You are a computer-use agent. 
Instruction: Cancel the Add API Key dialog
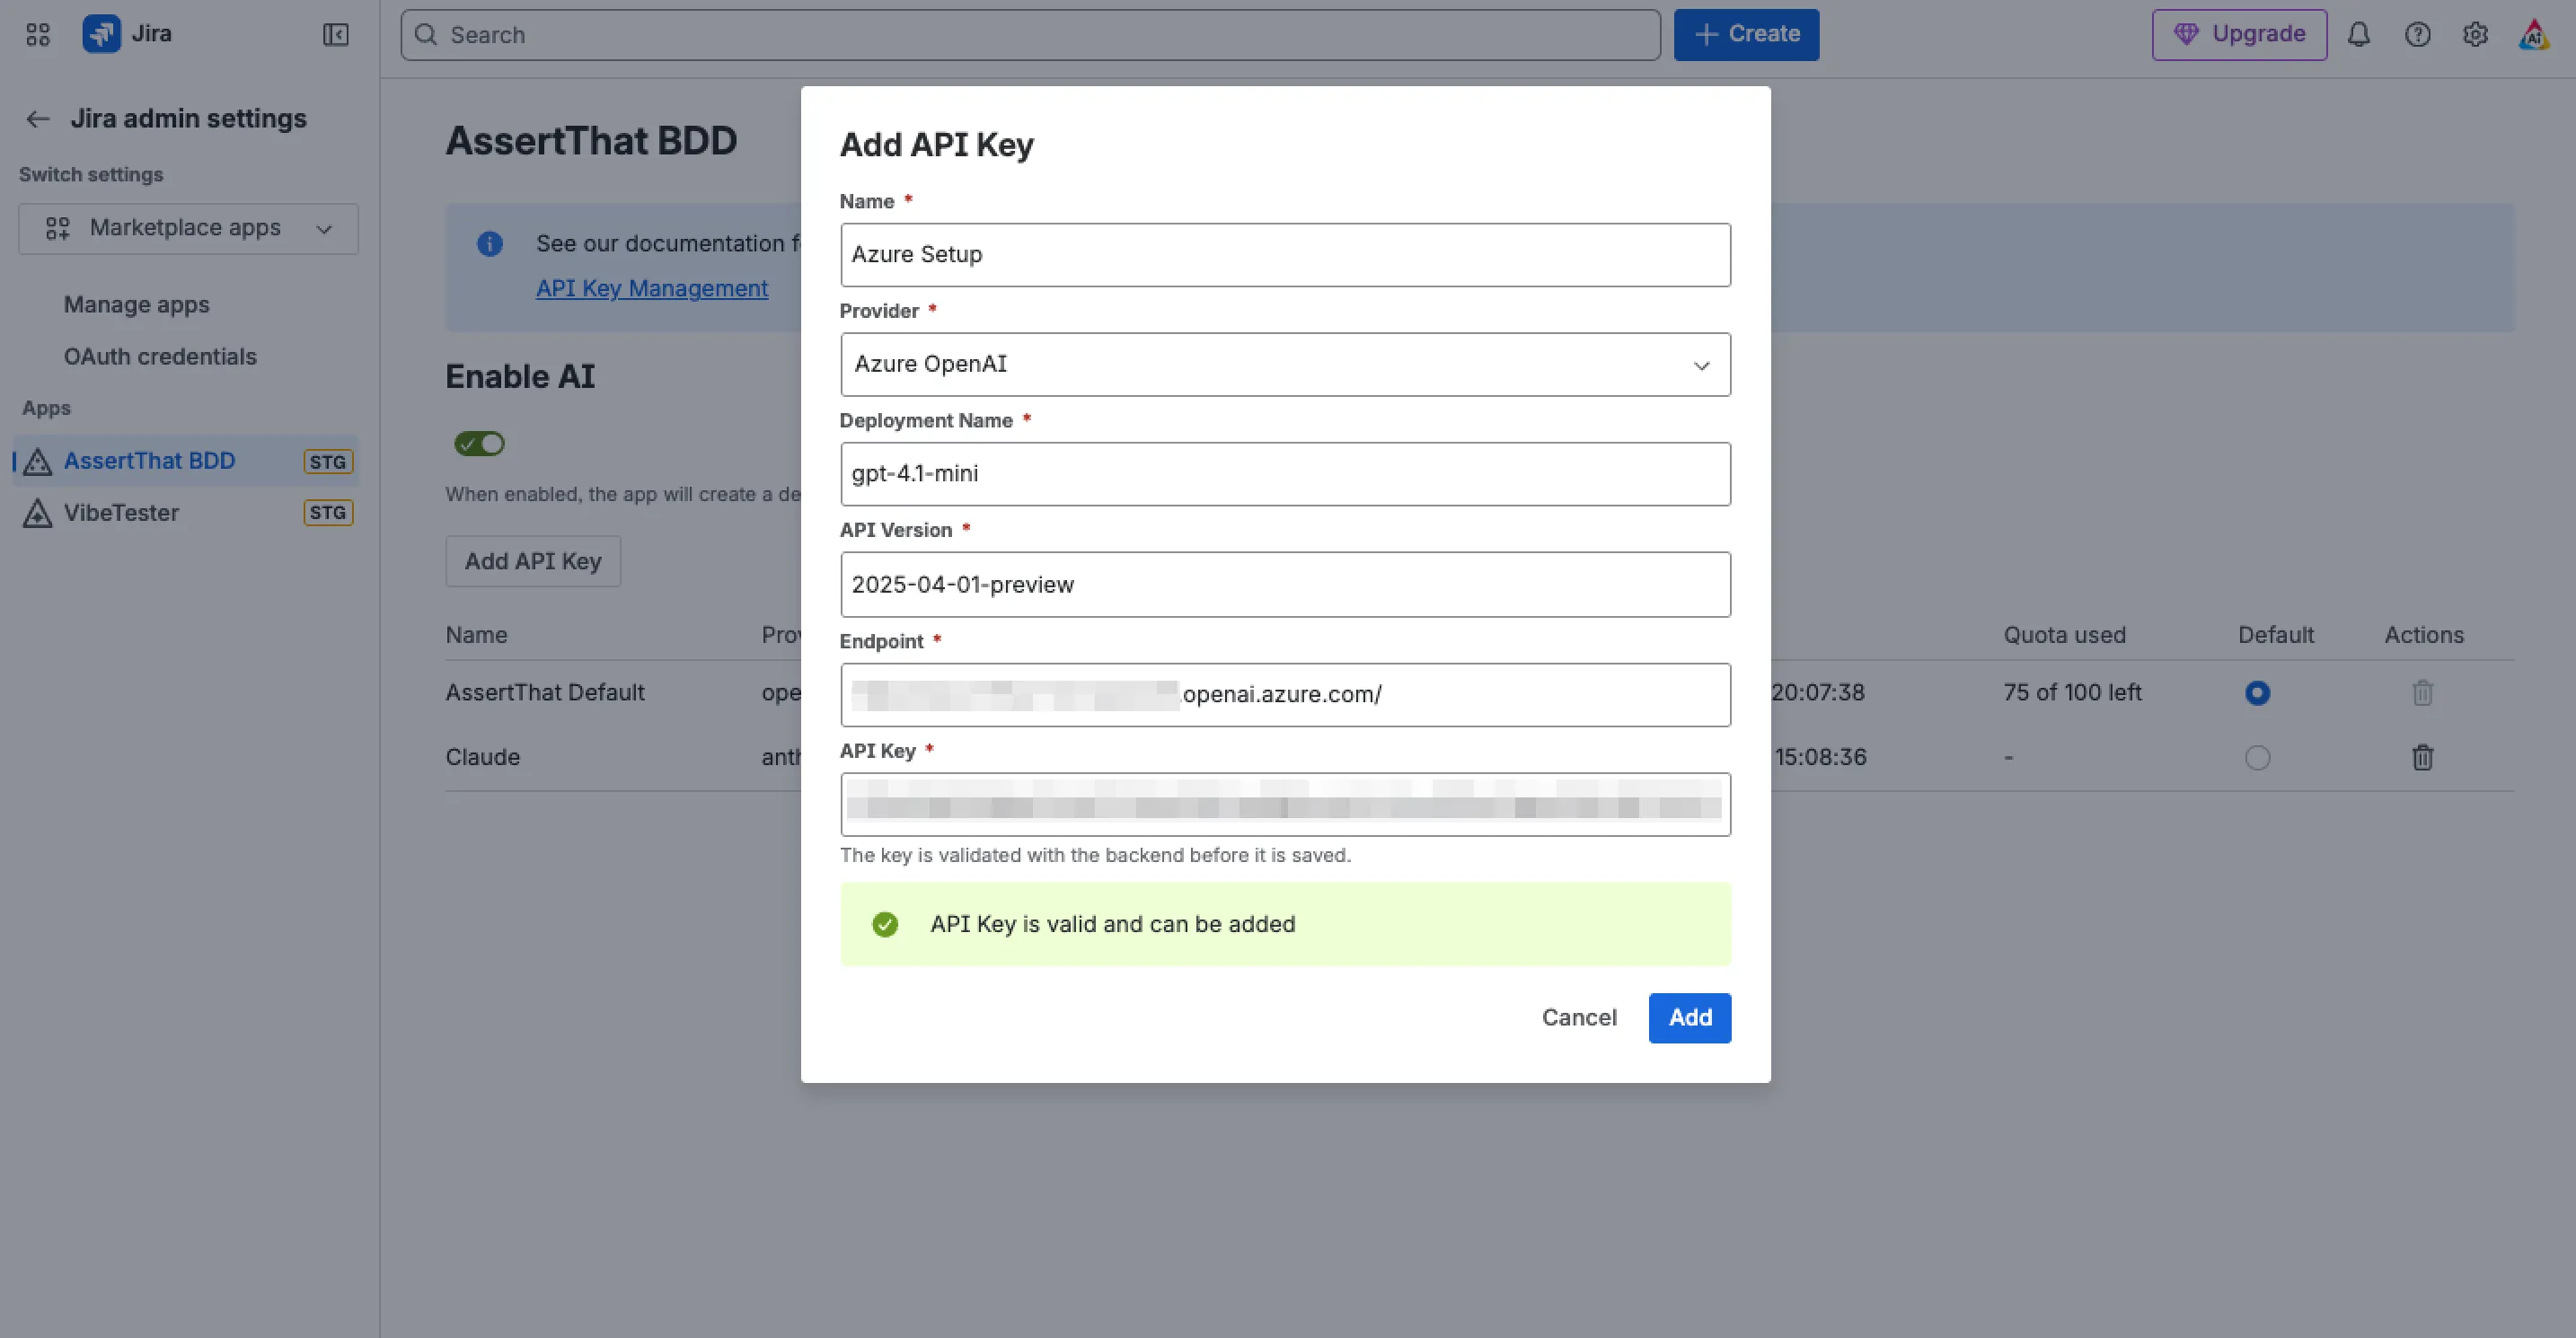[1579, 1018]
